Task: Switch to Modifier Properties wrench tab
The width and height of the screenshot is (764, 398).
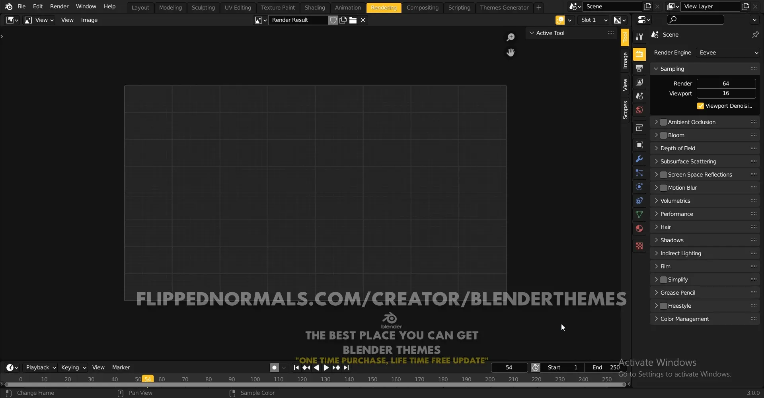Action: 639,159
